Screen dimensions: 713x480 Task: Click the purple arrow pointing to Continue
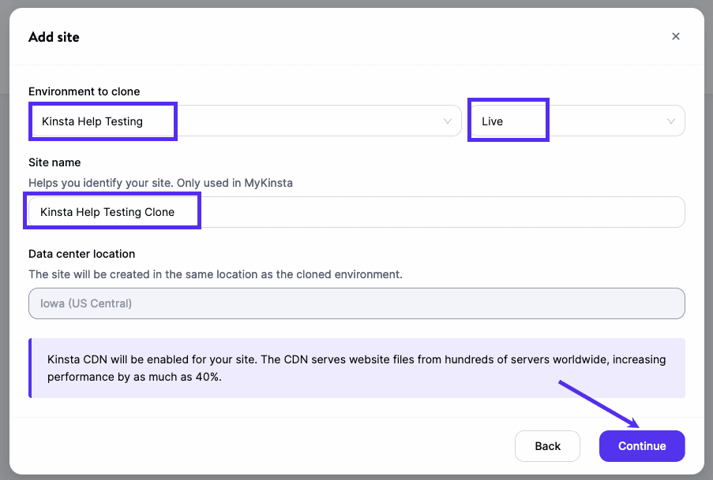click(599, 403)
